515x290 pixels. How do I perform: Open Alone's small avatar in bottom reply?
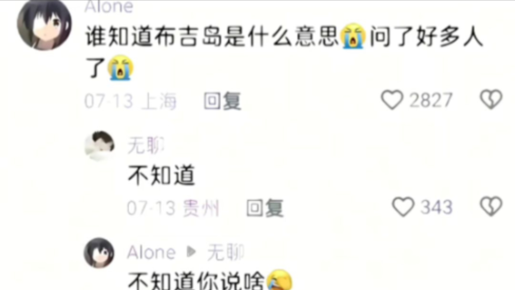99,253
